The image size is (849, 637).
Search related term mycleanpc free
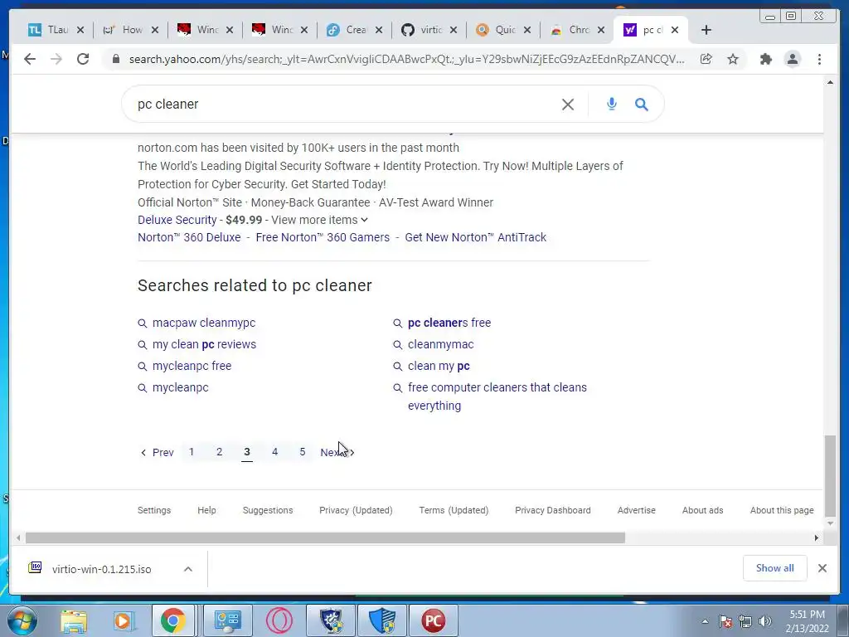(x=192, y=366)
